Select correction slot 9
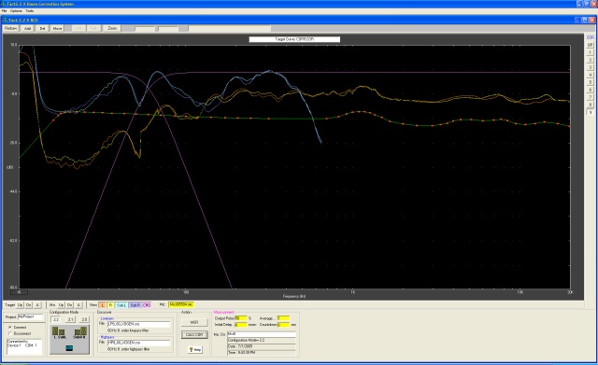Screen dimensions: 598x365 coord(590,112)
